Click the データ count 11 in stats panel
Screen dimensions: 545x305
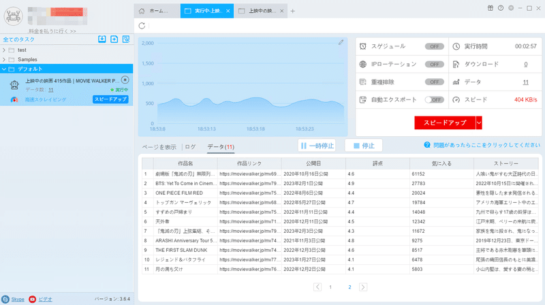coord(525,82)
